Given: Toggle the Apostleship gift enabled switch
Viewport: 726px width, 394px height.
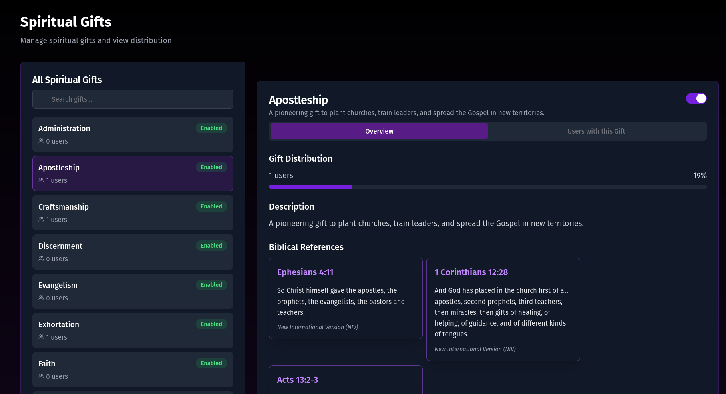Looking at the screenshot, I should point(696,98).
